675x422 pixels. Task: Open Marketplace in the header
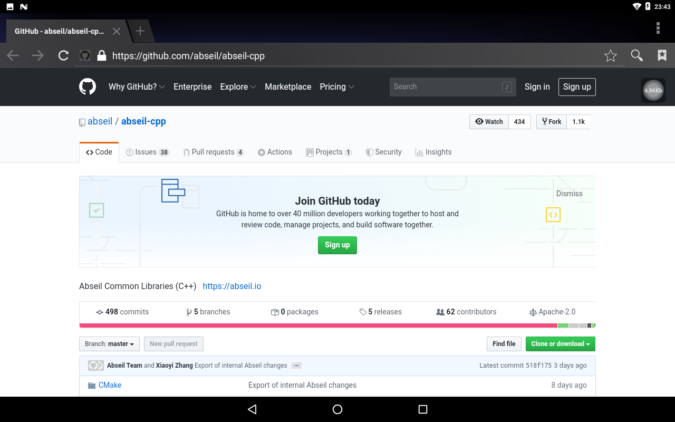pos(288,87)
